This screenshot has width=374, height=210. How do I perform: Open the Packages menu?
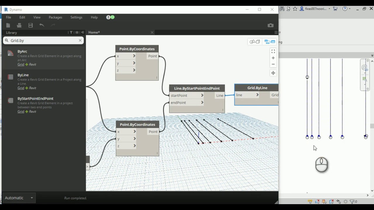(x=55, y=17)
